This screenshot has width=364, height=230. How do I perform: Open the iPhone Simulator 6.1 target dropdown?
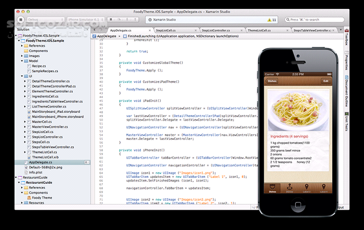click(86, 20)
